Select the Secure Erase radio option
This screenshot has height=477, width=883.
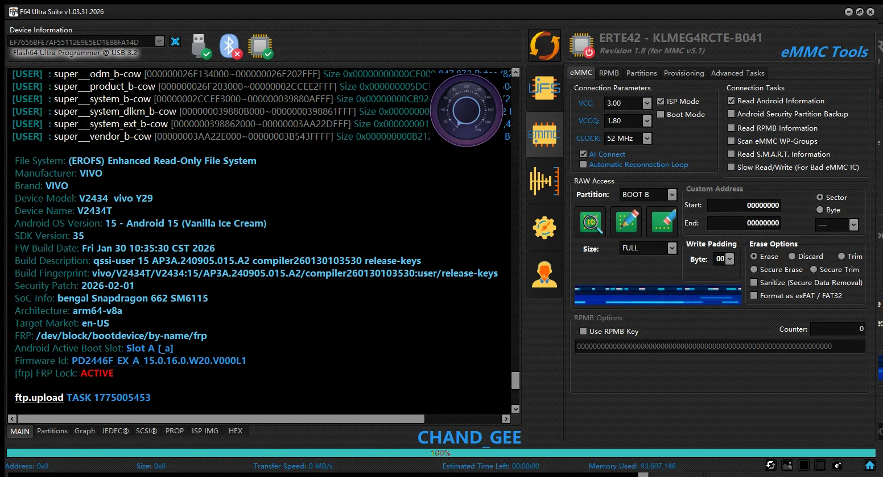pyautogui.click(x=754, y=269)
